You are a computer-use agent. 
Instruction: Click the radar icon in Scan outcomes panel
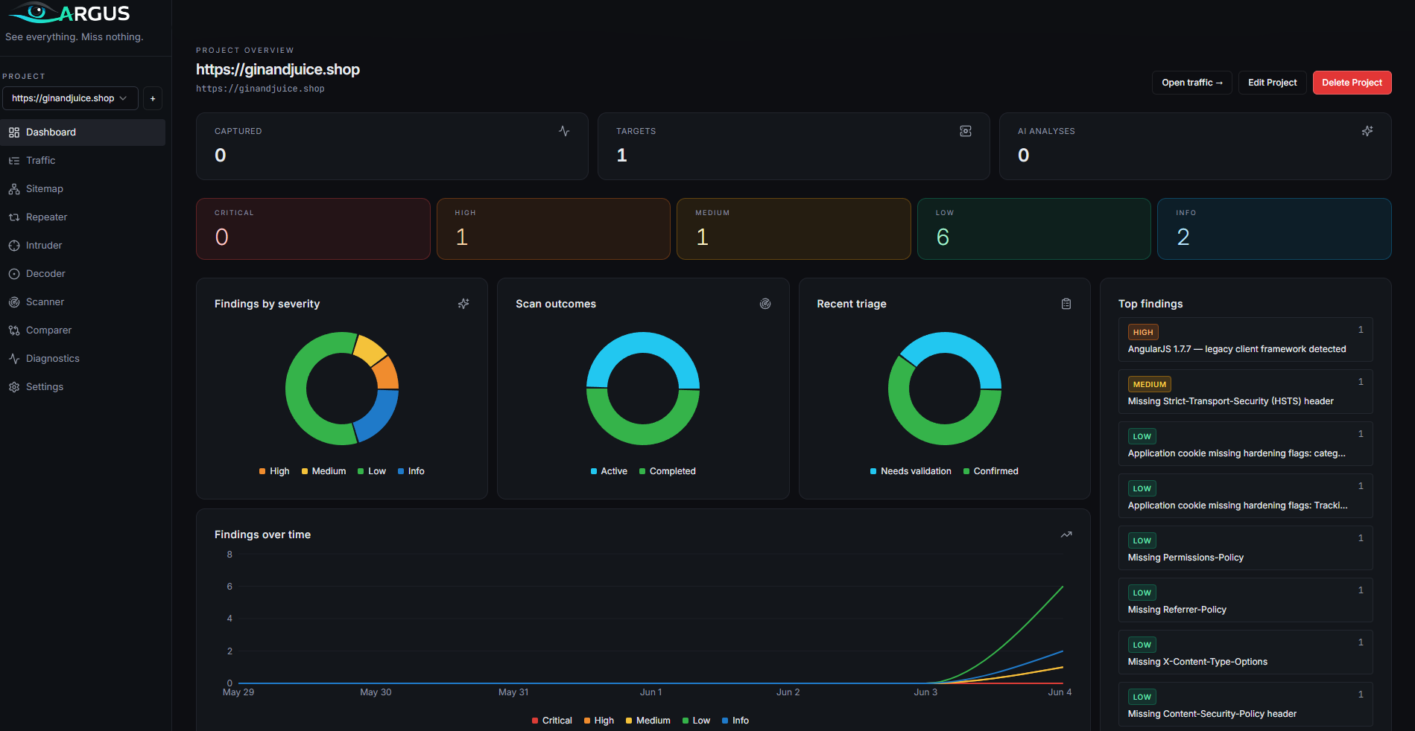(765, 304)
